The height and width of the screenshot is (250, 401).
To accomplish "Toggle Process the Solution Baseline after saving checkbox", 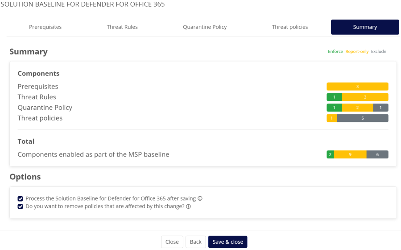I will point(21,199).
